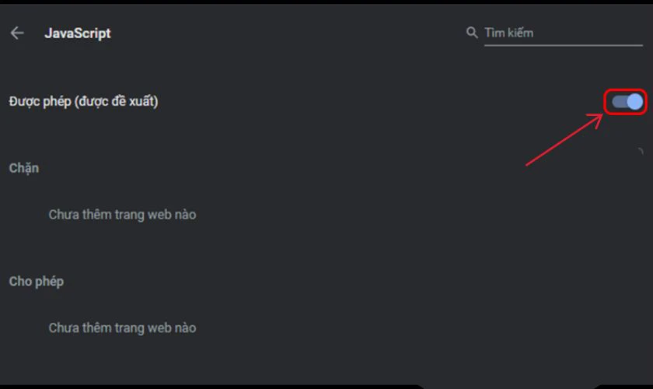Go back using the left arrow icon
The height and width of the screenshot is (389, 653).
tap(17, 33)
